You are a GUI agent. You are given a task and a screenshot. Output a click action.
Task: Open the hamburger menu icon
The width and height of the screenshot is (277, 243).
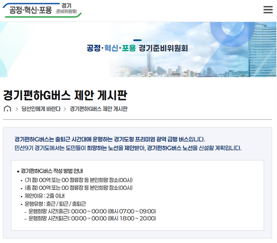click(268, 10)
